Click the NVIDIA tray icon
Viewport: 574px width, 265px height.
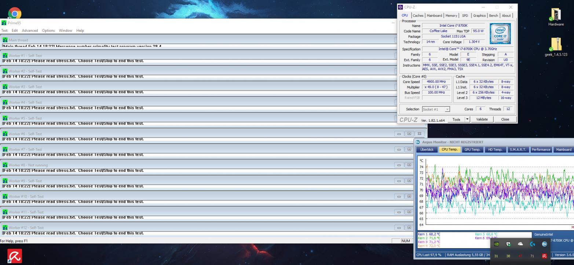coord(496,244)
